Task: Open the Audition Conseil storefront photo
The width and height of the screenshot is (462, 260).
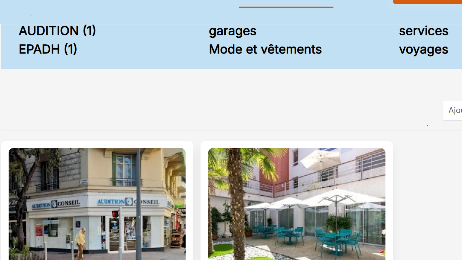Action: 97,204
